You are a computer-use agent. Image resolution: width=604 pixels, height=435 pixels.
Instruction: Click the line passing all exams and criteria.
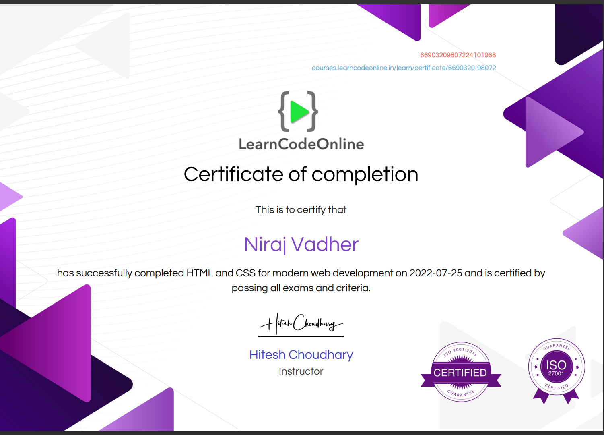coord(301,288)
